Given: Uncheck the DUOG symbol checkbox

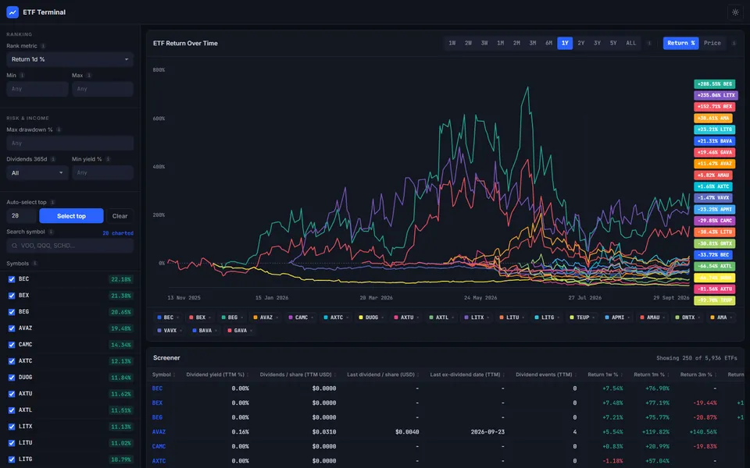Looking at the screenshot, I should [x=12, y=378].
